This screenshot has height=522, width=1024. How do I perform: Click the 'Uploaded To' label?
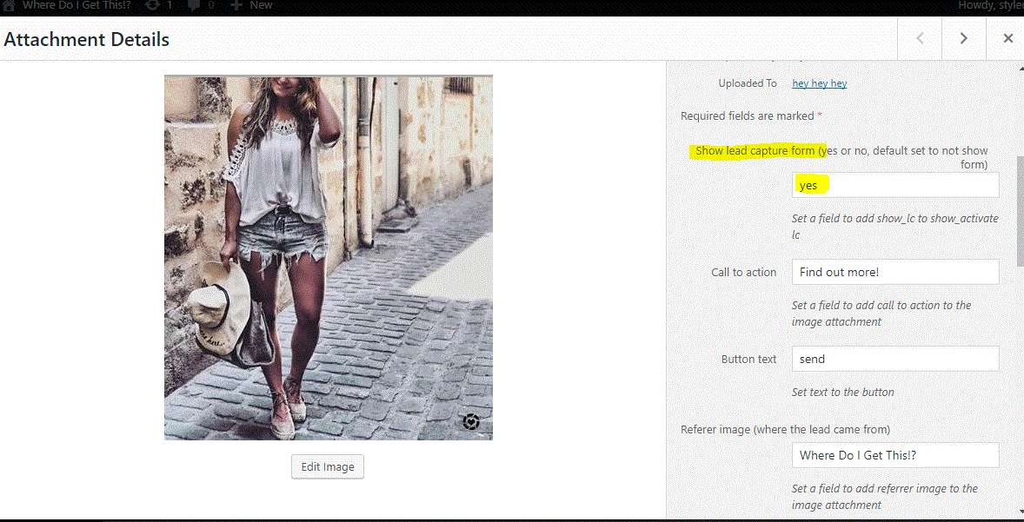point(748,83)
